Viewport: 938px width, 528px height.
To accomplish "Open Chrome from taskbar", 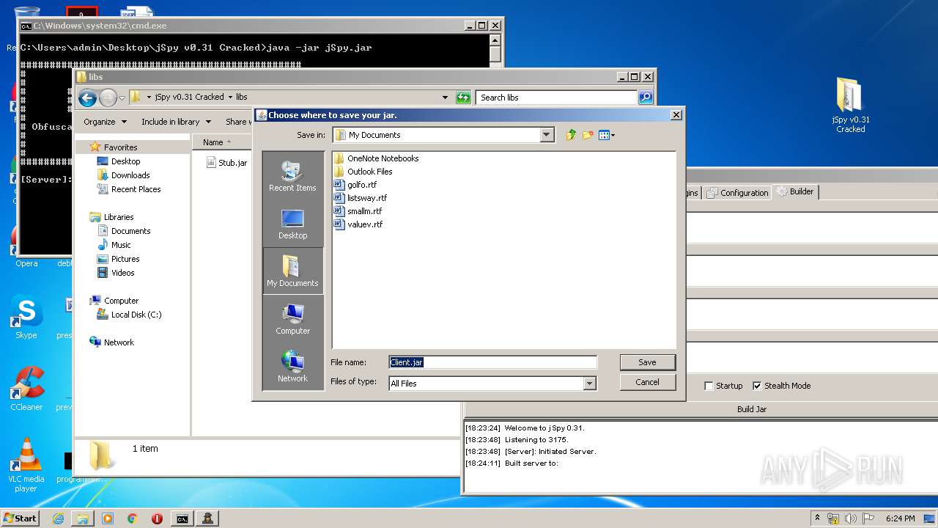I will tap(132, 518).
